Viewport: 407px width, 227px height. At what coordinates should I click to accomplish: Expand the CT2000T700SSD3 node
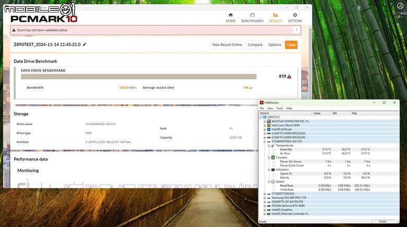265,194
